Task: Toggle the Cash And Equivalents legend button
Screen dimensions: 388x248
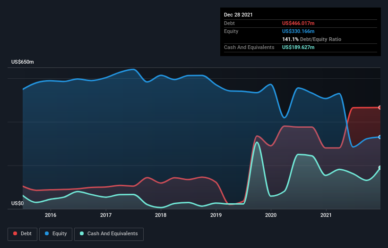Action: click(x=109, y=234)
